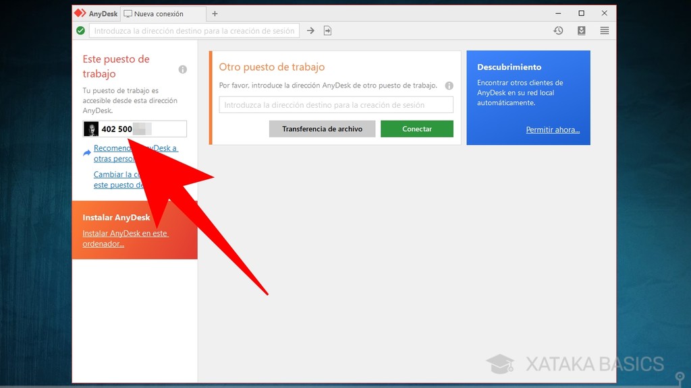Click the blue share arrow icon
The image size is (691, 388).
click(87, 153)
